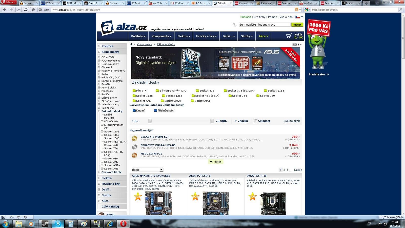Open the Služby top menu
Image resolution: width=405 pixels, height=228 pixels.
[247, 36]
